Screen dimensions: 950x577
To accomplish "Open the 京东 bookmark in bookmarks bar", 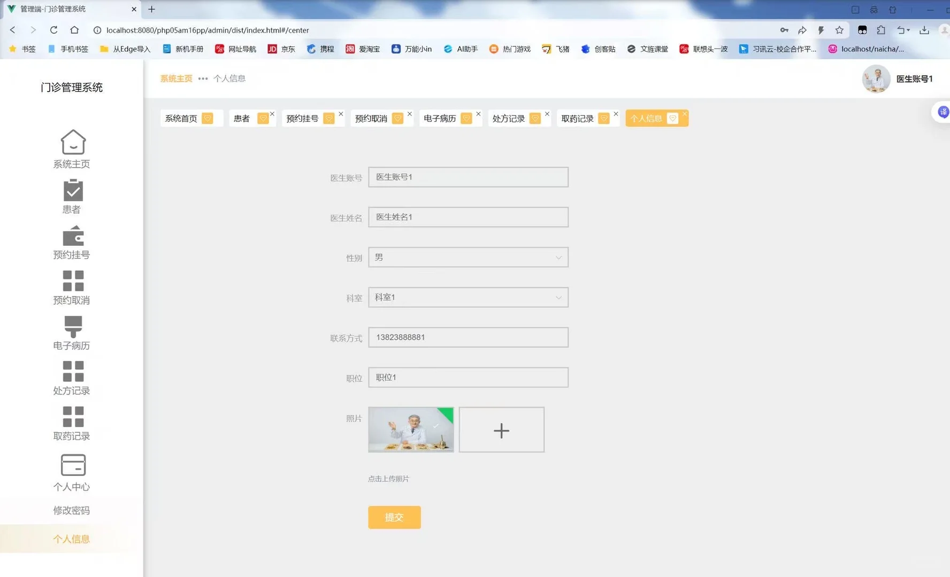I will (281, 49).
